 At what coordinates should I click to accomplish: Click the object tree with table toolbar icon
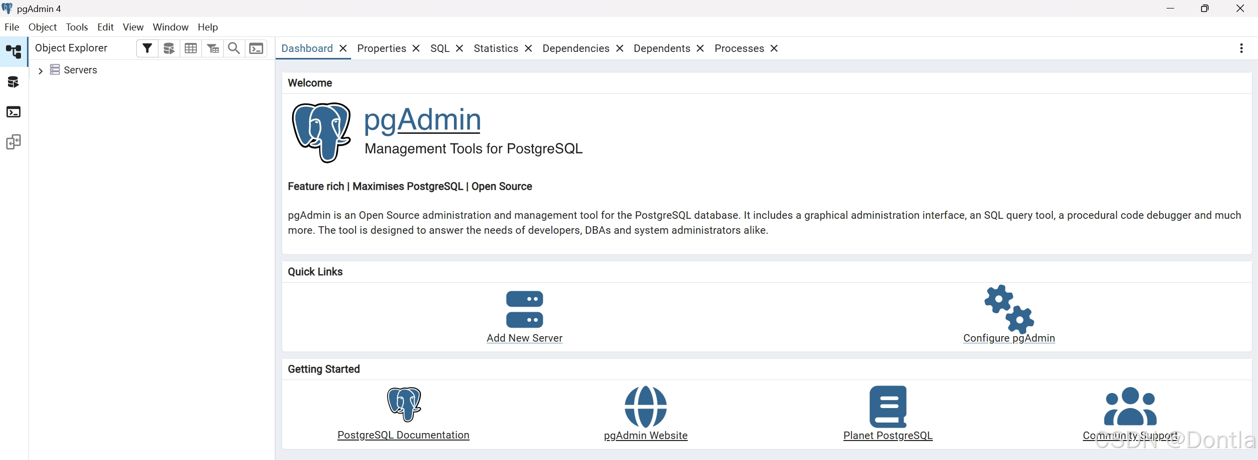click(x=213, y=48)
